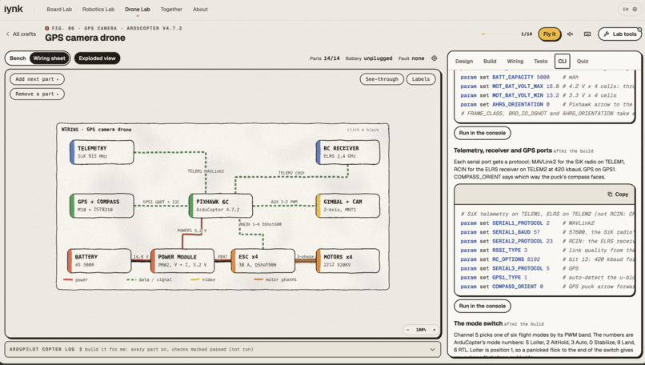Switch to the Wiring tab
Image resolution: width=645 pixels, height=365 pixels.
515,62
